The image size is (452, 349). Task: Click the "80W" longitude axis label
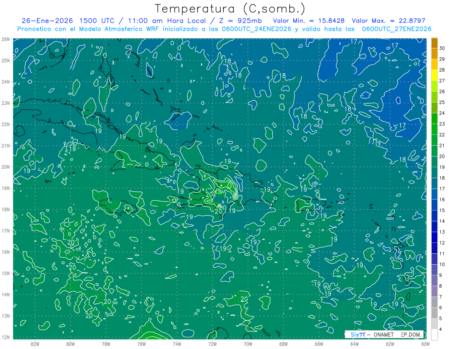[70, 343]
